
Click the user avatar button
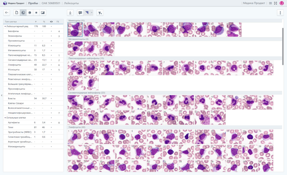coord(282,3)
